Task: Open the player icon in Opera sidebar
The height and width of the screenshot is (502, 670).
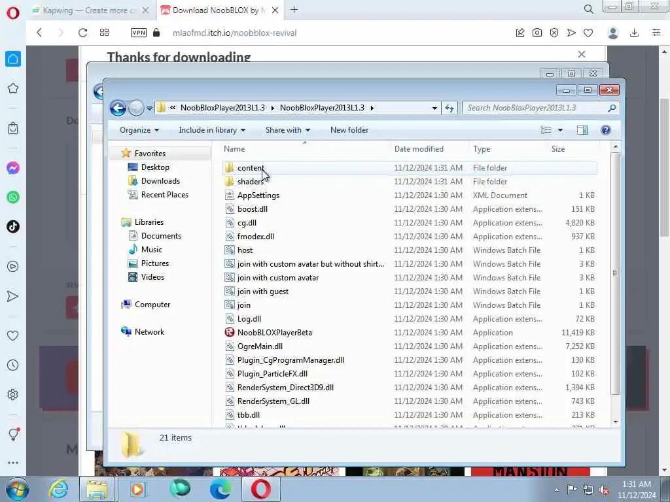Action: [13, 267]
